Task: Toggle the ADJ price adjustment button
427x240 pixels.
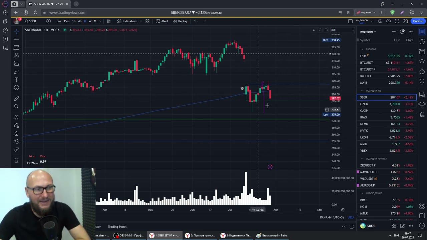Action: tap(351, 217)
